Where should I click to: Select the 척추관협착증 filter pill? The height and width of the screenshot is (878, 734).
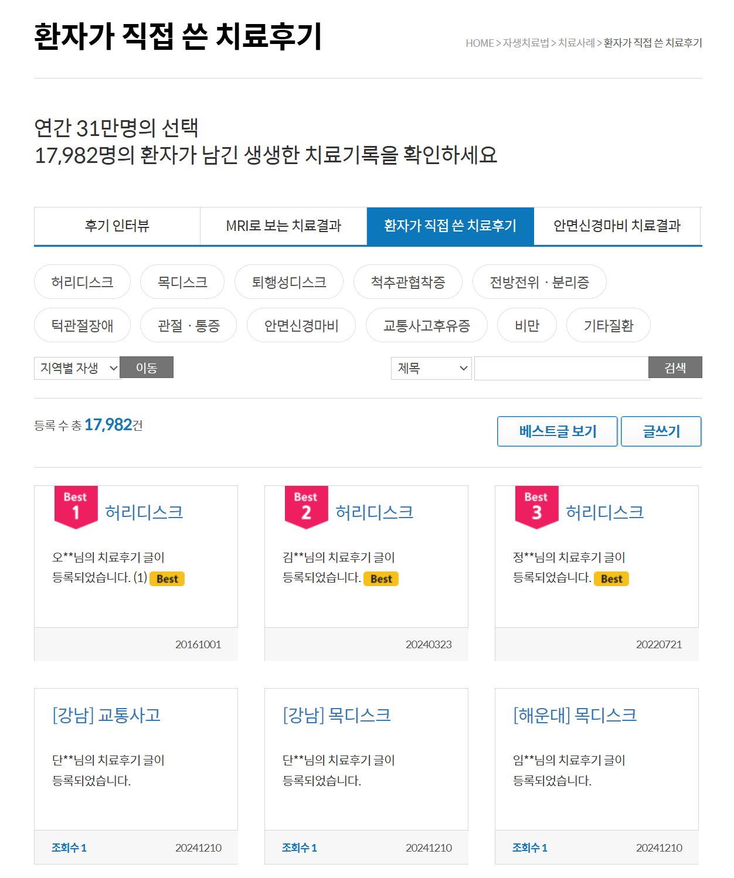tap(408, 282)
